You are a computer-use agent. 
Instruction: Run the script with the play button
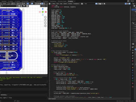tap(104, 4)
